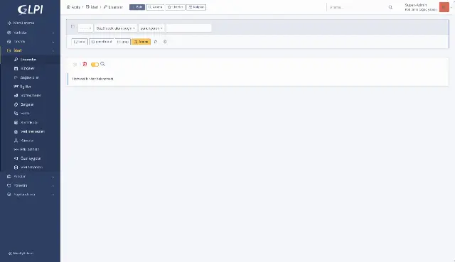
Task: Click İdari breadcrumb link
Action: pyautogui.click(x=92, y=7)
